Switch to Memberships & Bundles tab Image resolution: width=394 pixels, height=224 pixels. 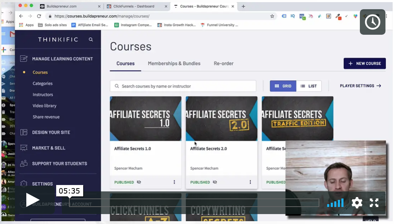click(x=174, y=63)
